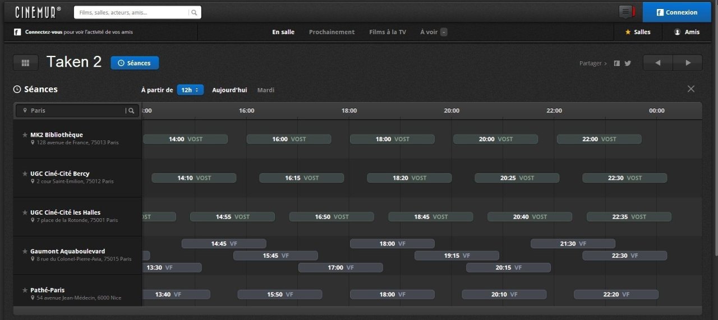Click the location search magnifier icon
This screenshot has width=718, height=320.
point(131,110)
